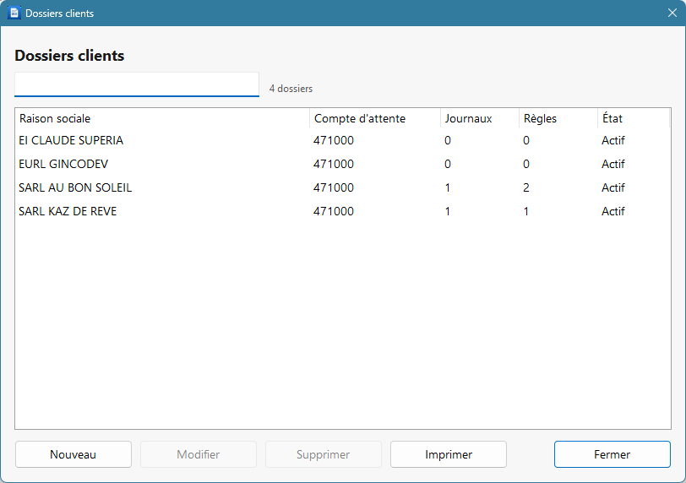This screenshot has width=686, height=483.
Task: Sort by Compte d'attente column header
Action: tap(375, 118)
